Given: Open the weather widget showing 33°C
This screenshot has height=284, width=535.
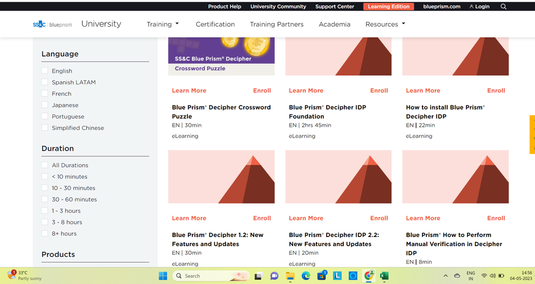Looking at the screenshot, I should (25, 275).
